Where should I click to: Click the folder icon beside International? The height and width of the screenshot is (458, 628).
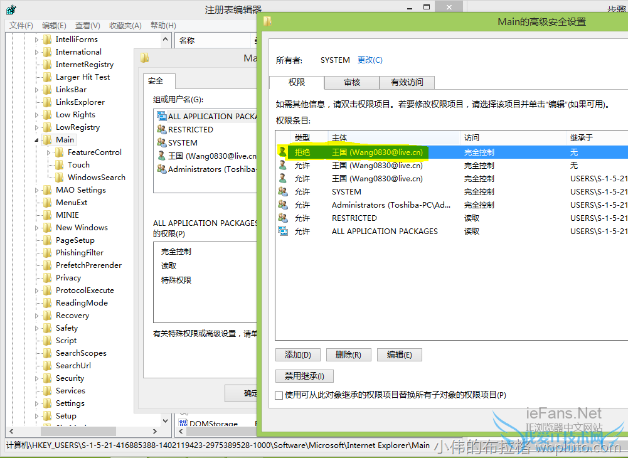point(47,51)
